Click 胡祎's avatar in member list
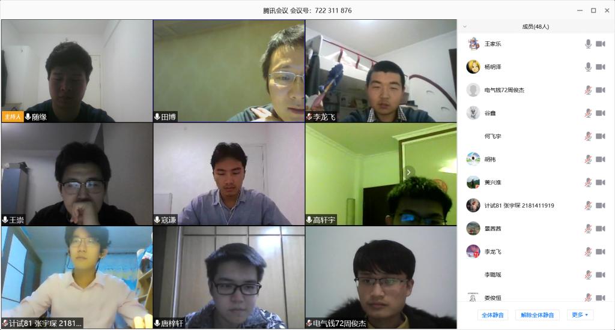This screenshot has height=330, width=615. 473,159
